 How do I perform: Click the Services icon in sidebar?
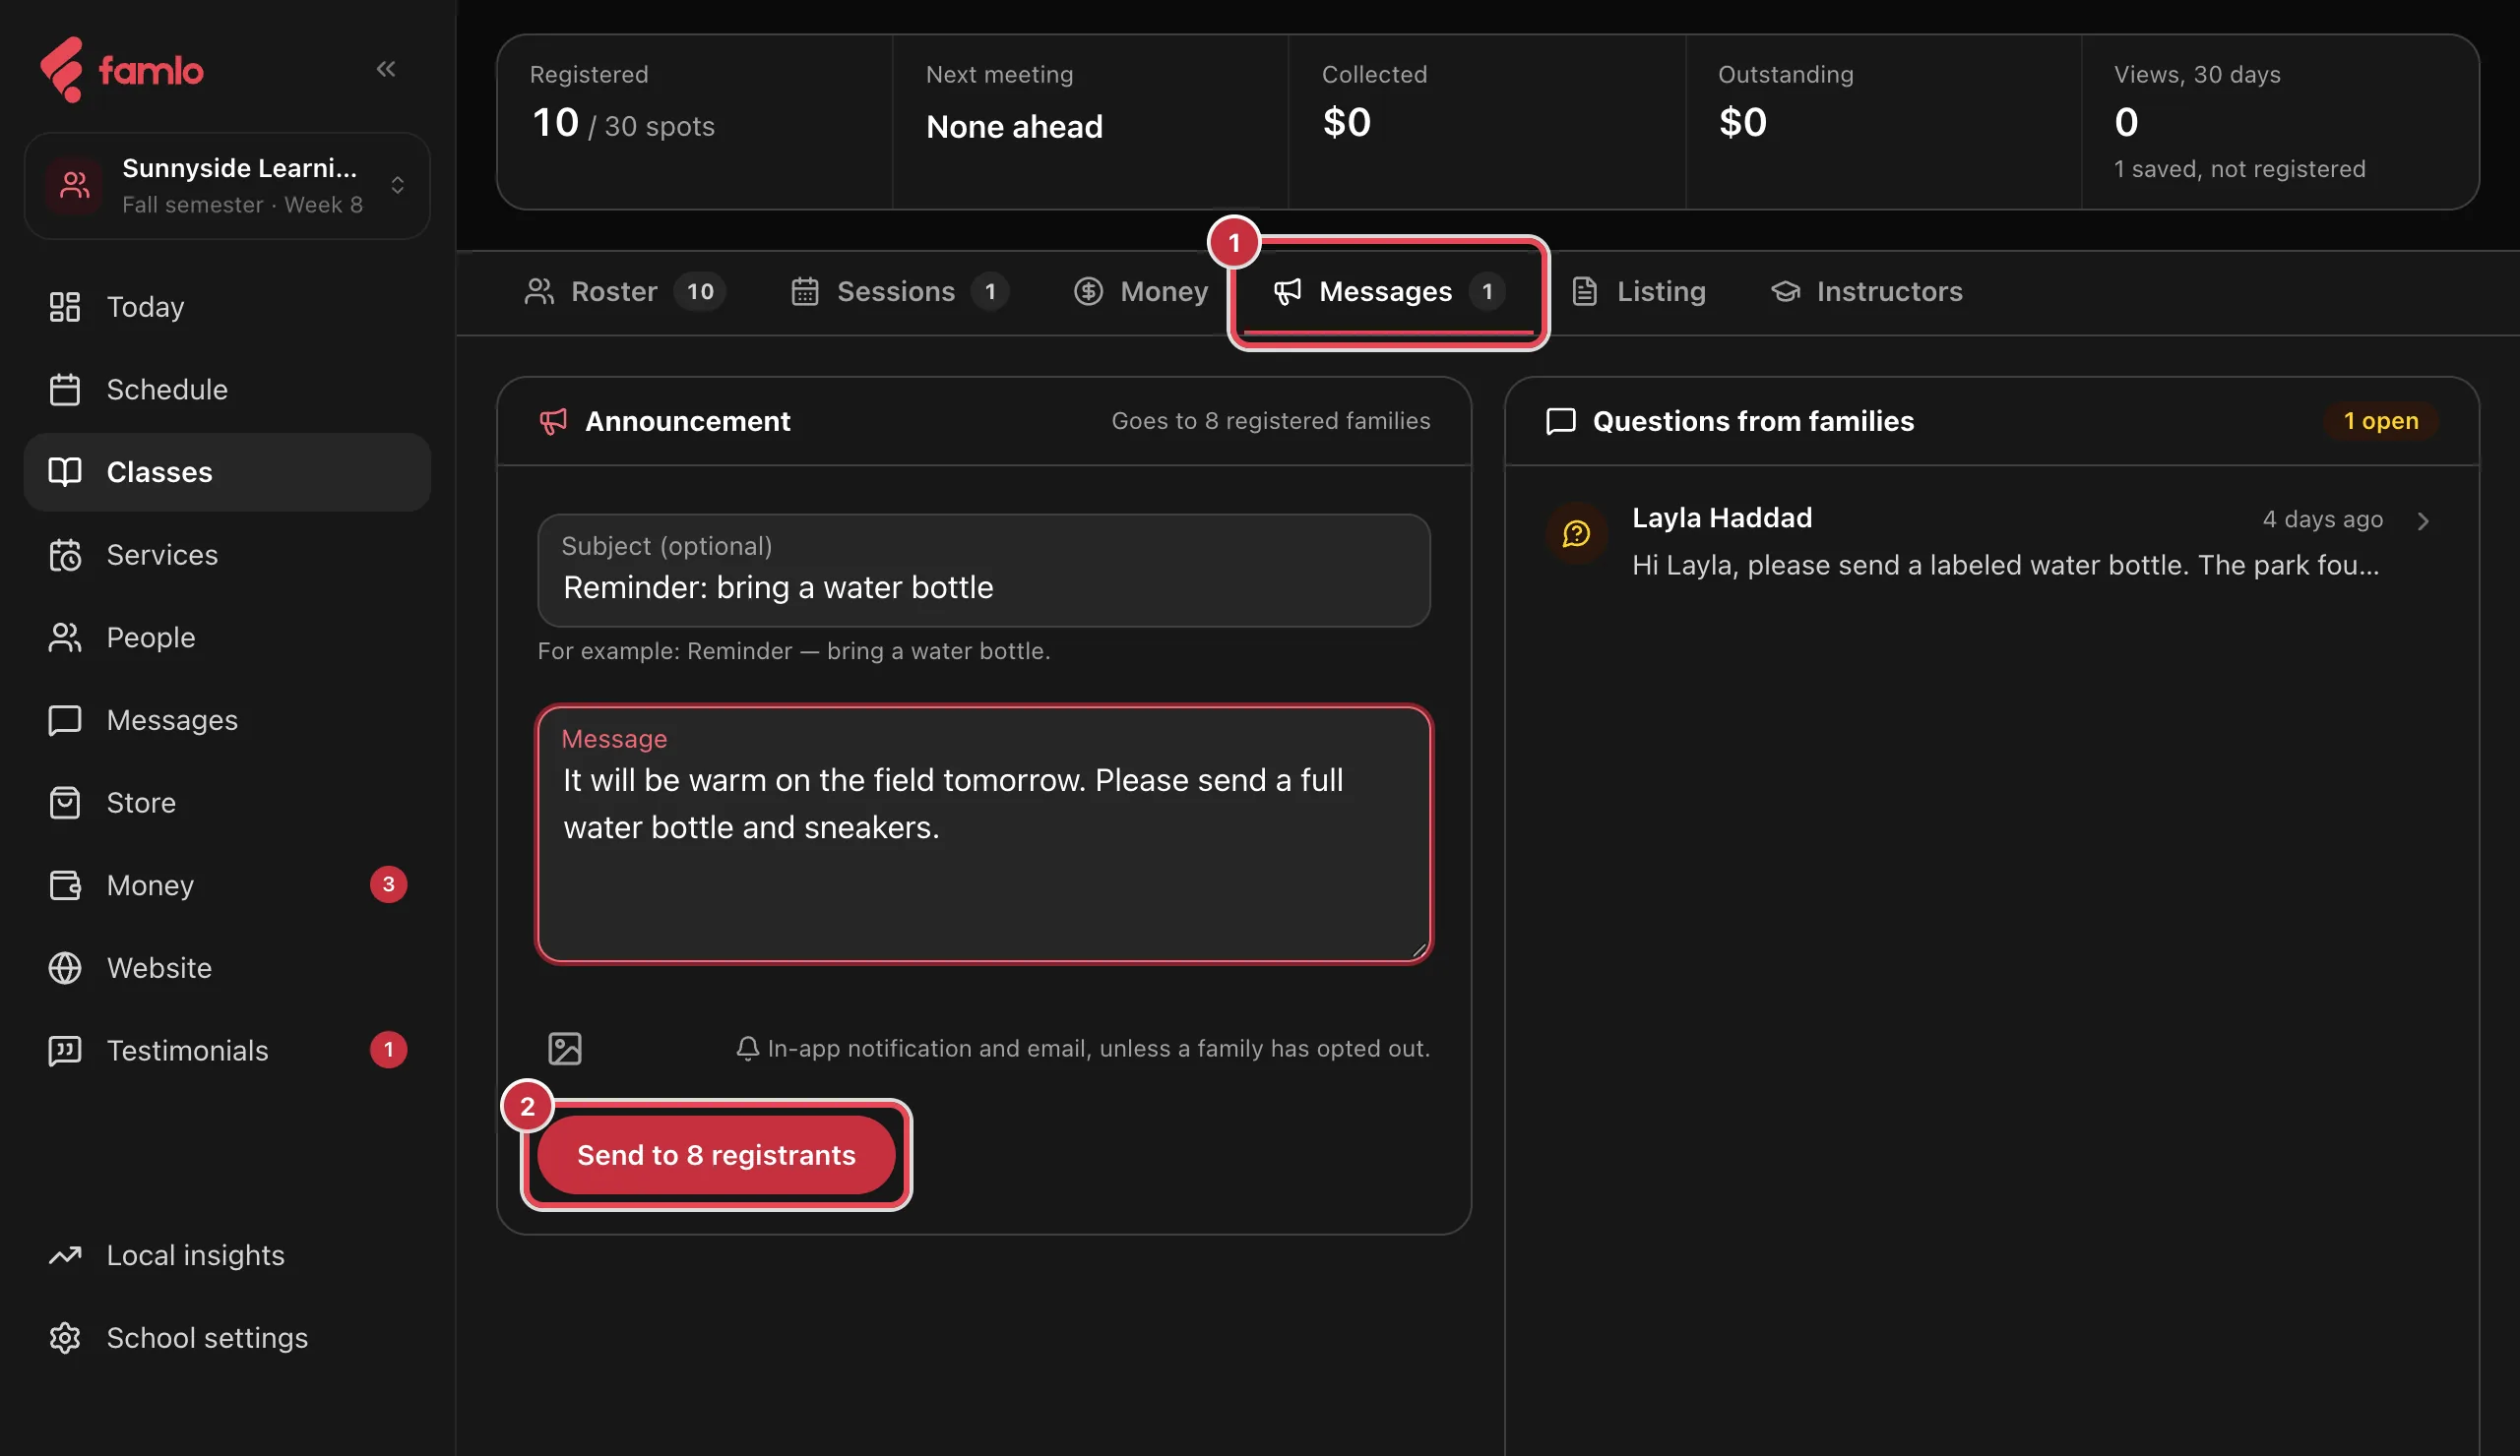pos(65,555)
